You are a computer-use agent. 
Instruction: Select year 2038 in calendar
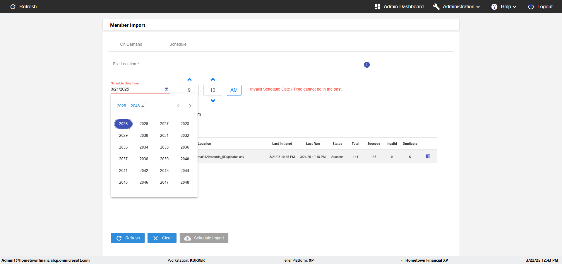point(144,159)
